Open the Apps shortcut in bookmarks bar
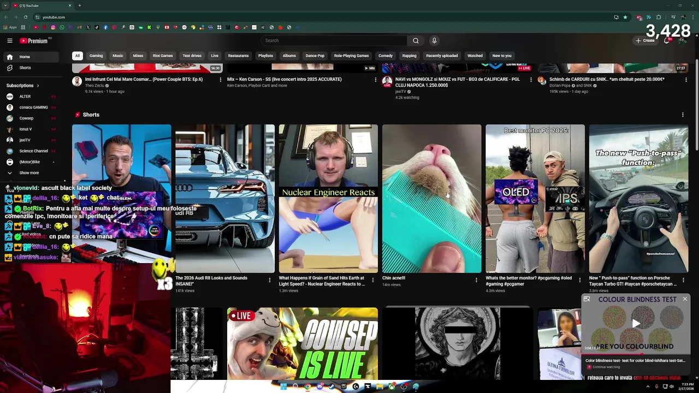 click(10, 27)
